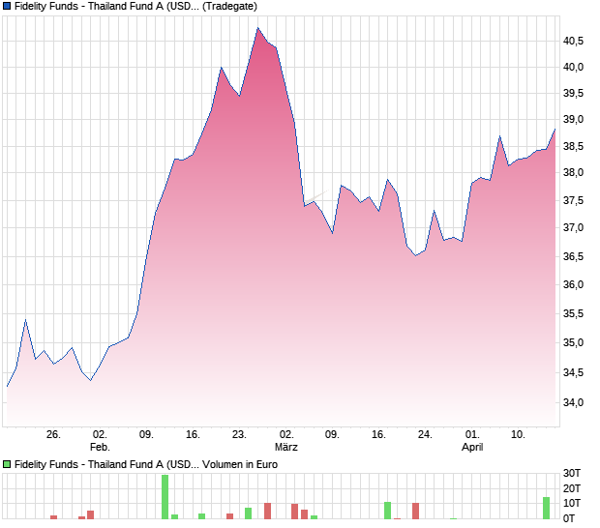Click the 40,5 price axis label

coord(573,41)
